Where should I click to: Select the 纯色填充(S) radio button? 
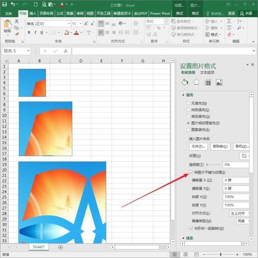(x=188, y=110)
